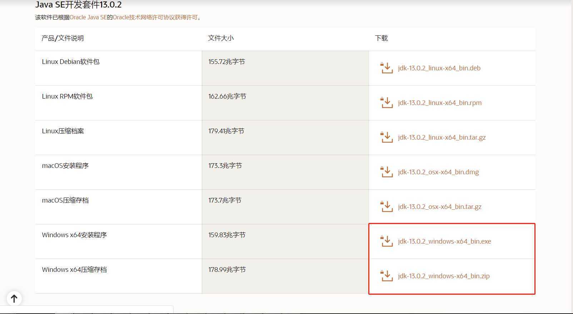The width and height of the screenshot is (573, 314).
Task: Open Oracle技术网络许可协议 license link
Action: click(x=155, y=17)
